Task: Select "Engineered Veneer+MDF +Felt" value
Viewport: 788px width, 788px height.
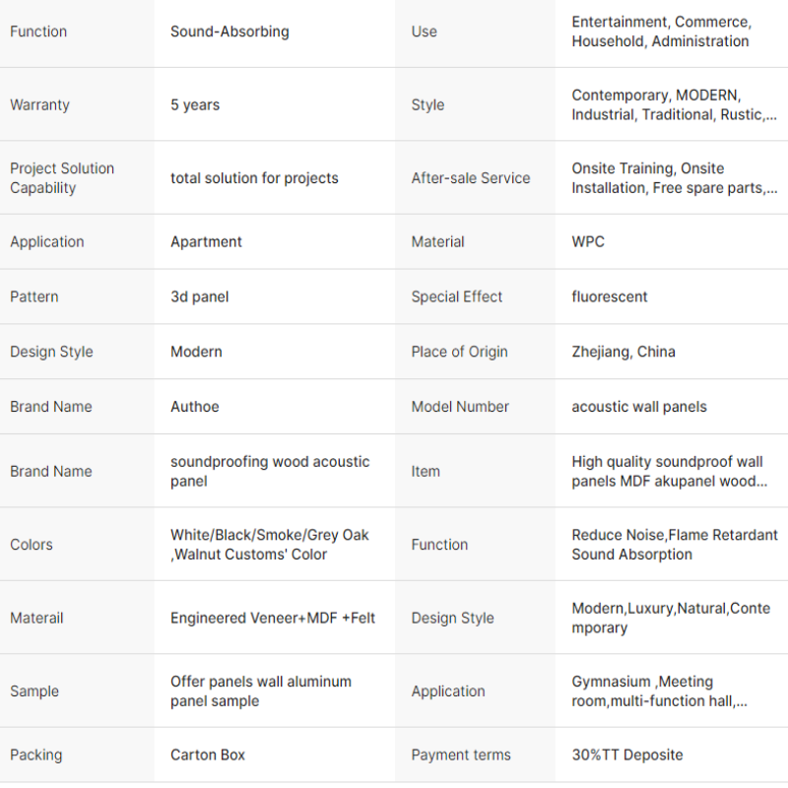Action: [x=273, y=619]
